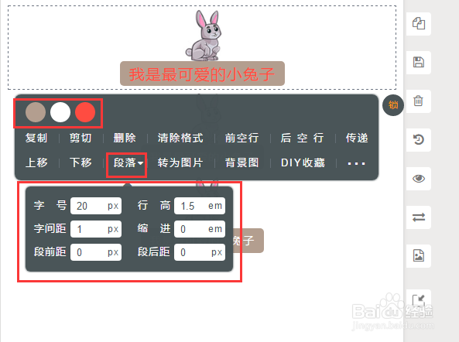
Task: Click the 字号 font size field
Action: click(x=96, y=206)
